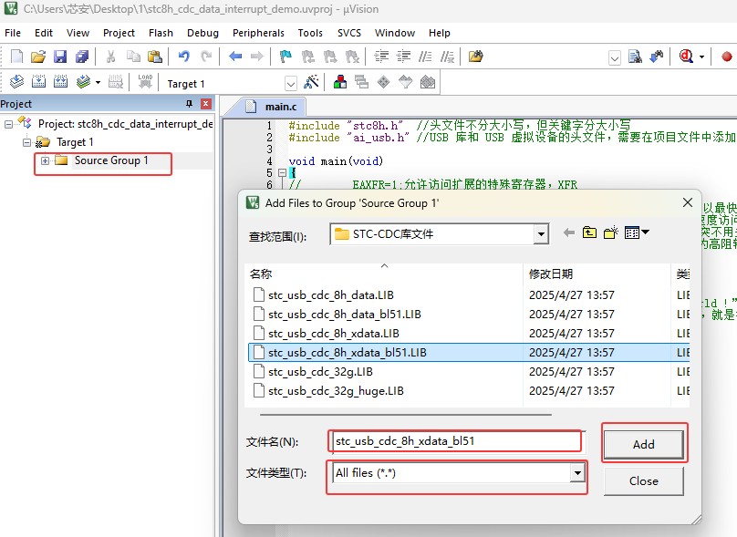737x537 pixels.
Task: Pin the Project panel
Action: pyautogui.click(x=190, y=104)
